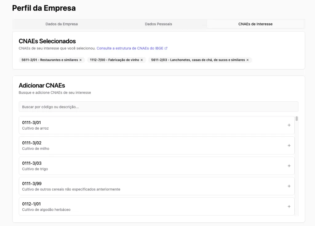
Task: Switch to the Dados Pessoais tab
Action: 158,24
